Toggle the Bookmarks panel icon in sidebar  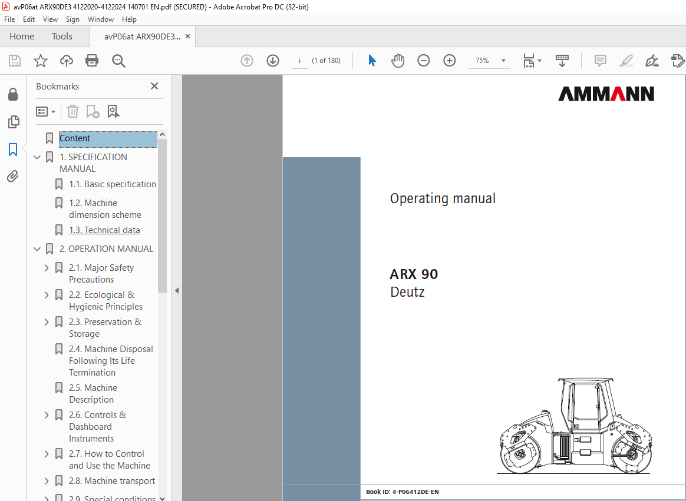(13, 149)
